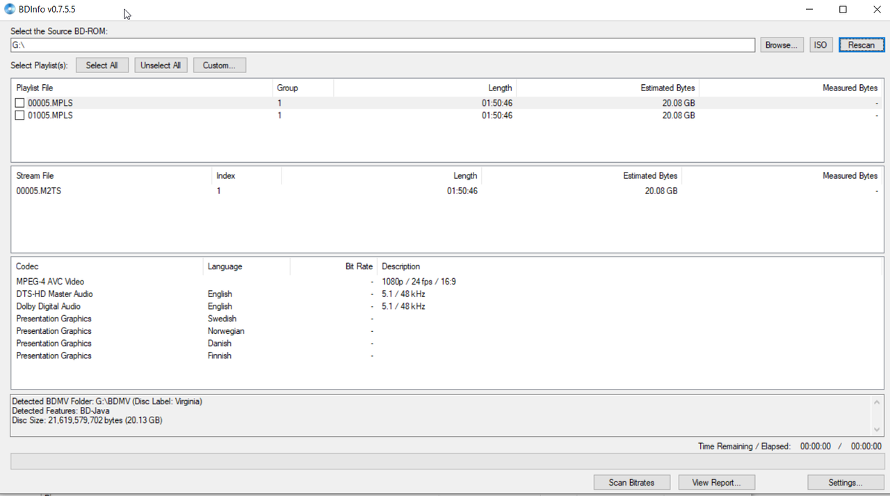The height and width of the screenshot is (496, 890).
Task: Sort playlists by Length column header
Action: (425, 88)
